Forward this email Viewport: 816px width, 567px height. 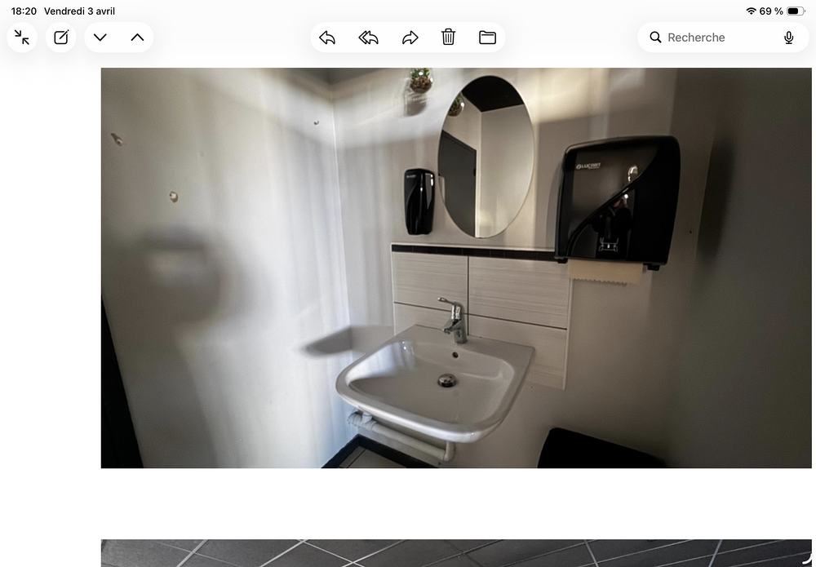coord(410,38)
